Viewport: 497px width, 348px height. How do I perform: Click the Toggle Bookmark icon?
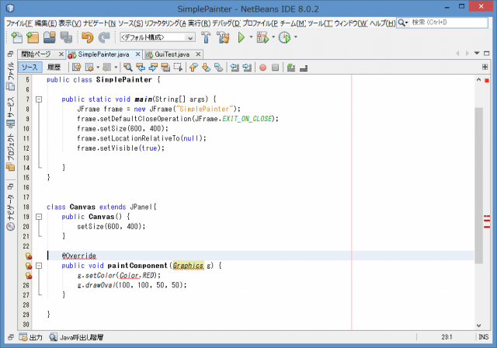coord(218,67)
